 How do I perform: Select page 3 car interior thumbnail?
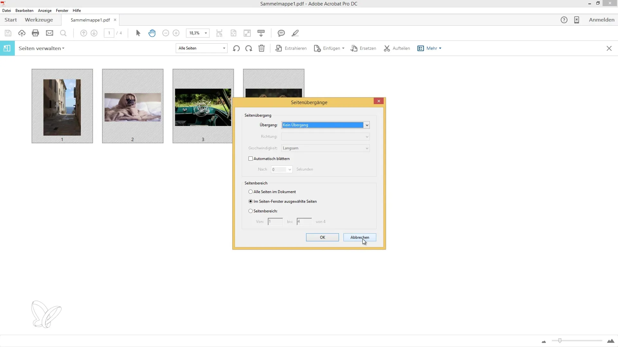click(202, 106)
